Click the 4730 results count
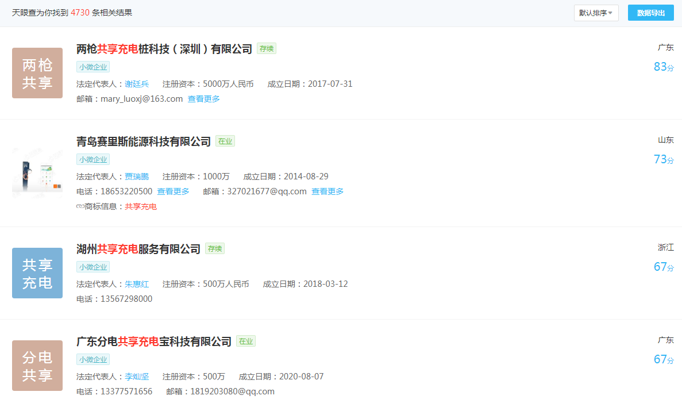 80,13
